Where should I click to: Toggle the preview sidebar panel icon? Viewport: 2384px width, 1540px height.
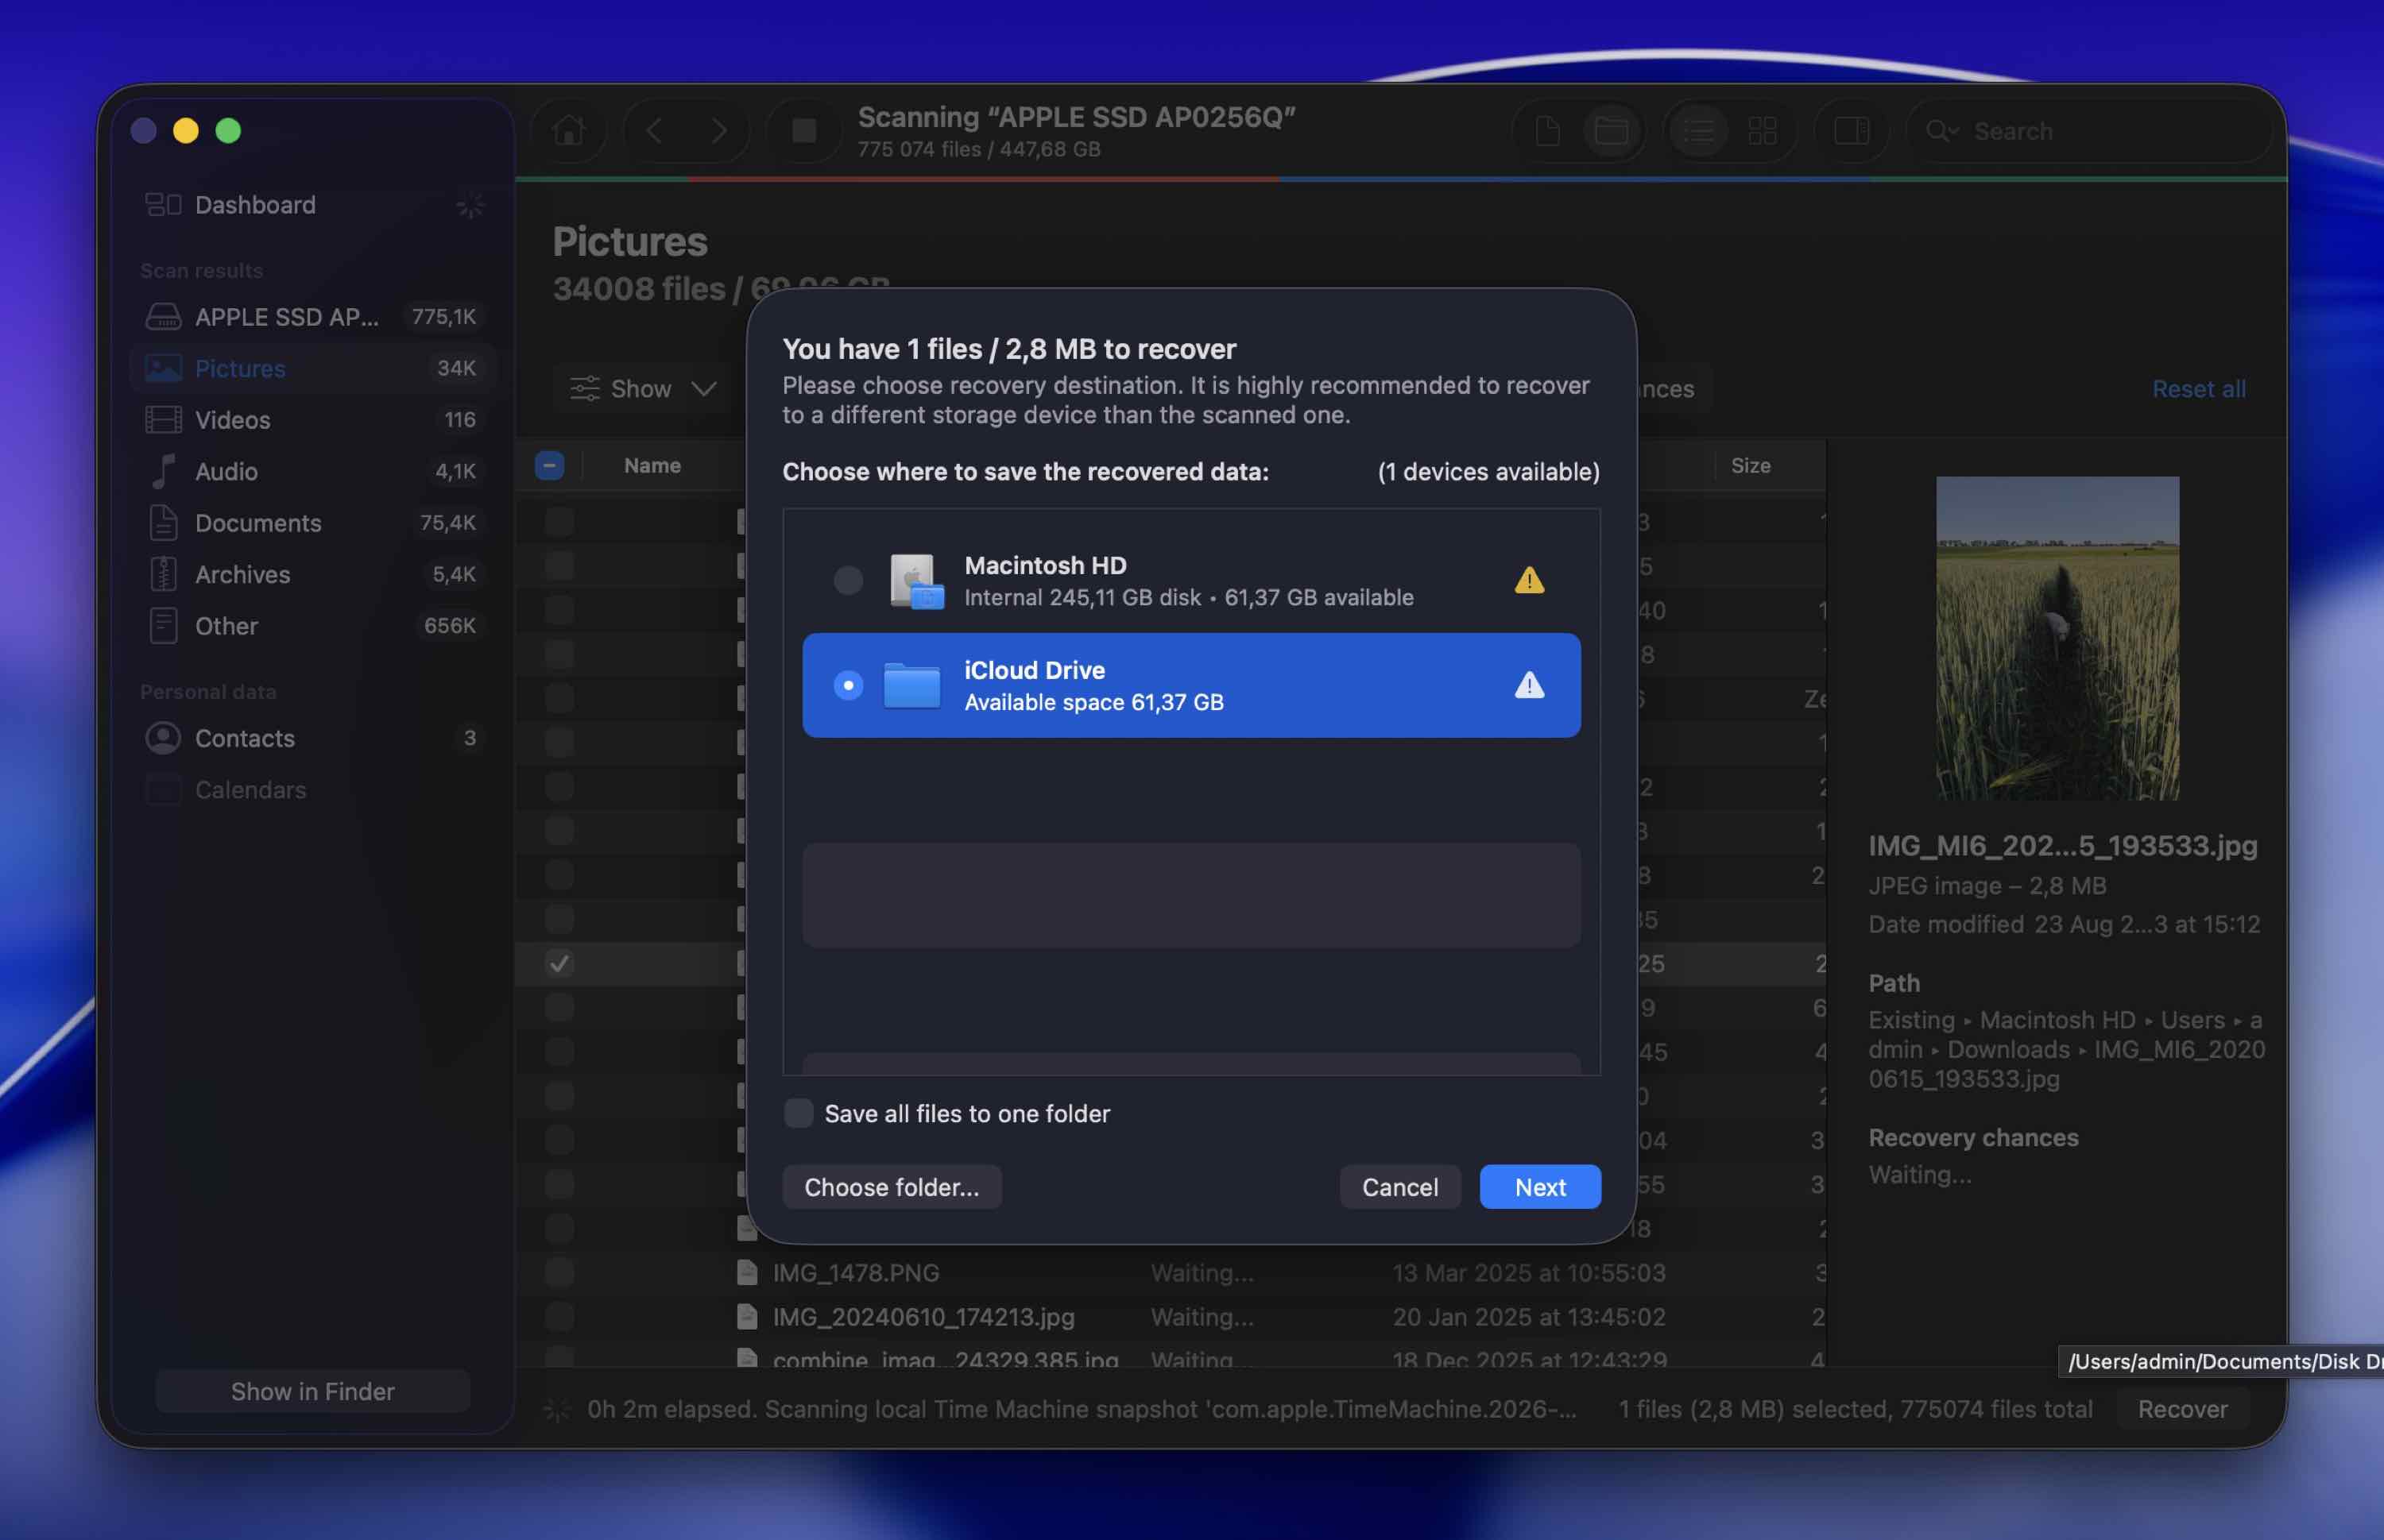pyautogui.click(x=1851, y=131)
